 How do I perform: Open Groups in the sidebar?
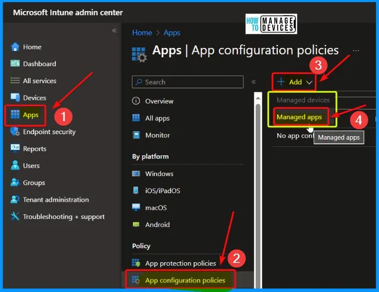pyautogui.click(x=34, y=183)
